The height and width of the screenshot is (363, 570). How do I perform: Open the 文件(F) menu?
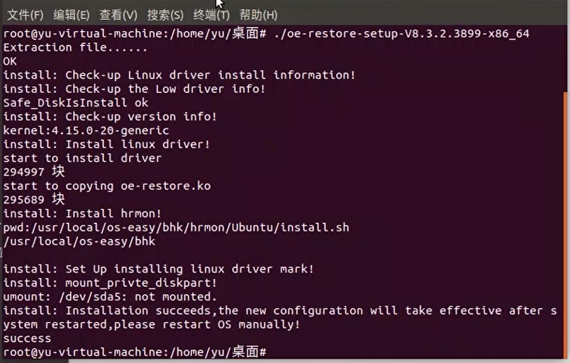[25, 14]
